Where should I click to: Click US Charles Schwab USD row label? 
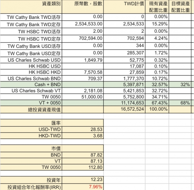click(31, 60)
